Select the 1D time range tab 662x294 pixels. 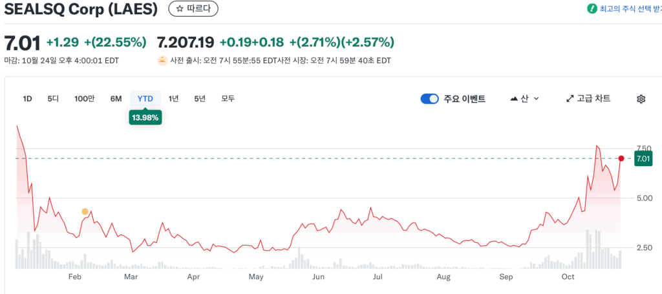click(x=27, y=99)
